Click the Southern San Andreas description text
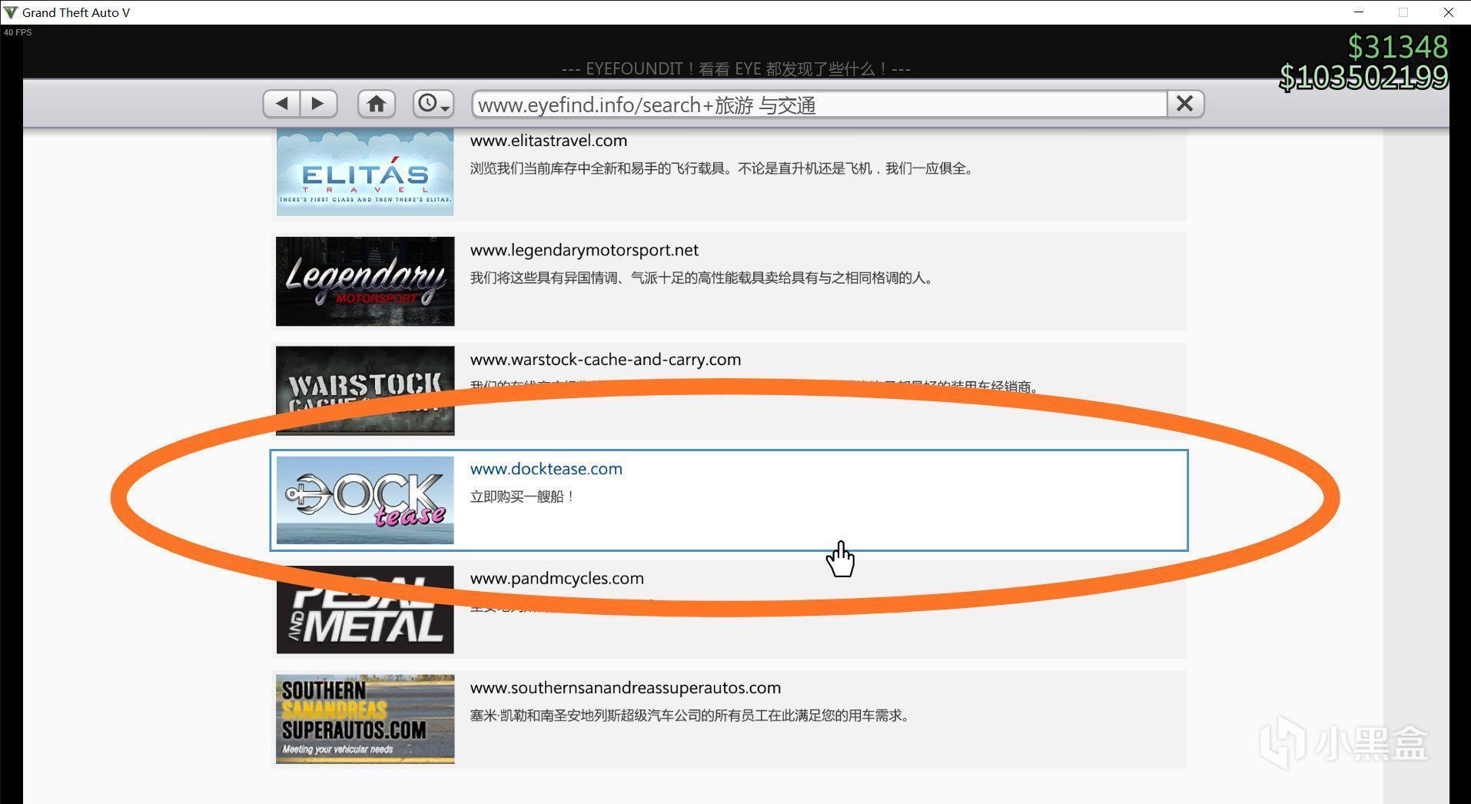The height and width of the screenshot is (804, 1471). (691, 716)
